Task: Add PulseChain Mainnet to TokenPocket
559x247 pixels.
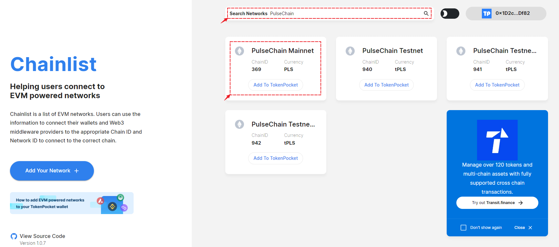Action: [276, 85]
